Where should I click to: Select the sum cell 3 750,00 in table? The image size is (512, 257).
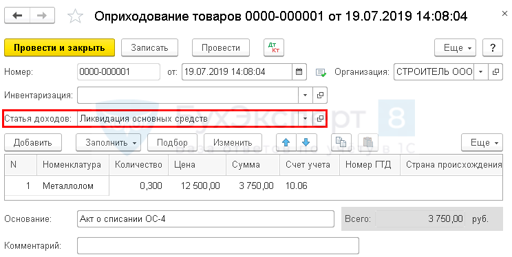point(253,186)
